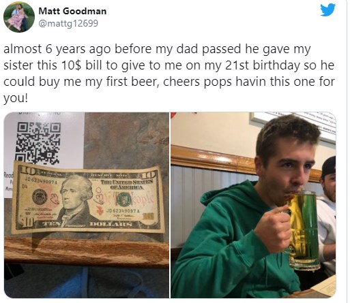Screen dimensions: 350x303
Task: Open the ten dollar bill photo
Action: pos(87,205)
